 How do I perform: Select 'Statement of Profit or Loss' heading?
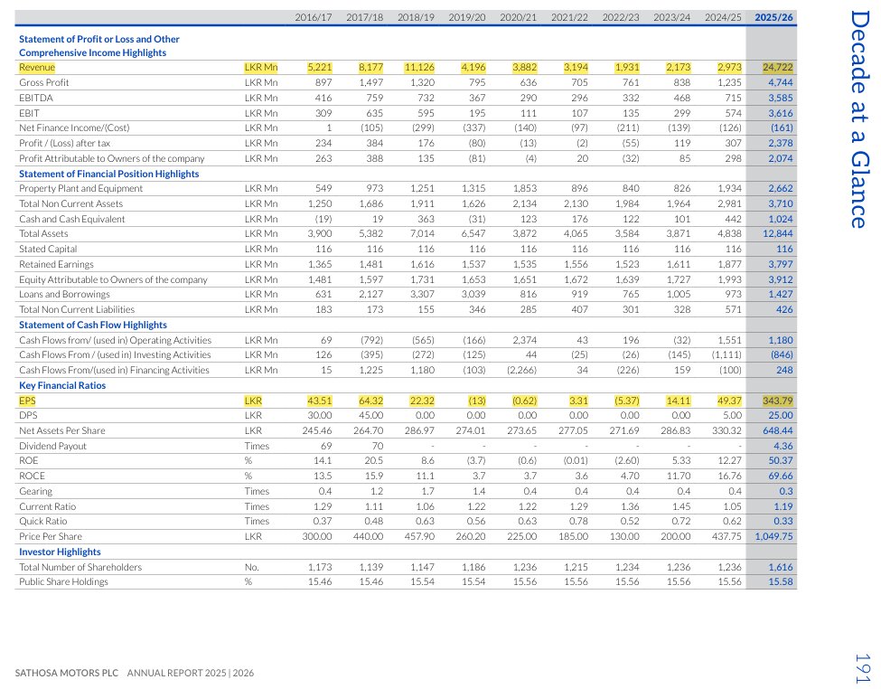98,46
